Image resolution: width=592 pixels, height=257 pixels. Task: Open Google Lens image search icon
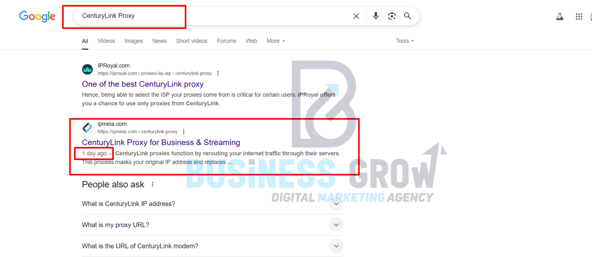[x=392, y=16]
